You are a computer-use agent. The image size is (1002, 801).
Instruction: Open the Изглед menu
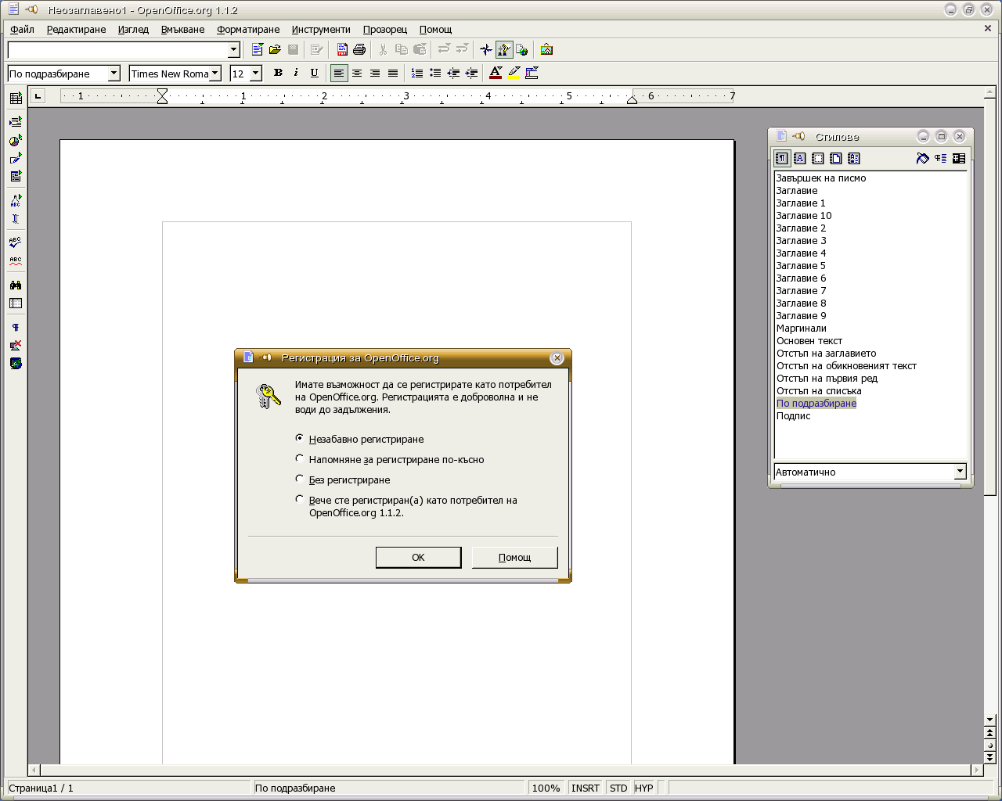click(133, 30)
